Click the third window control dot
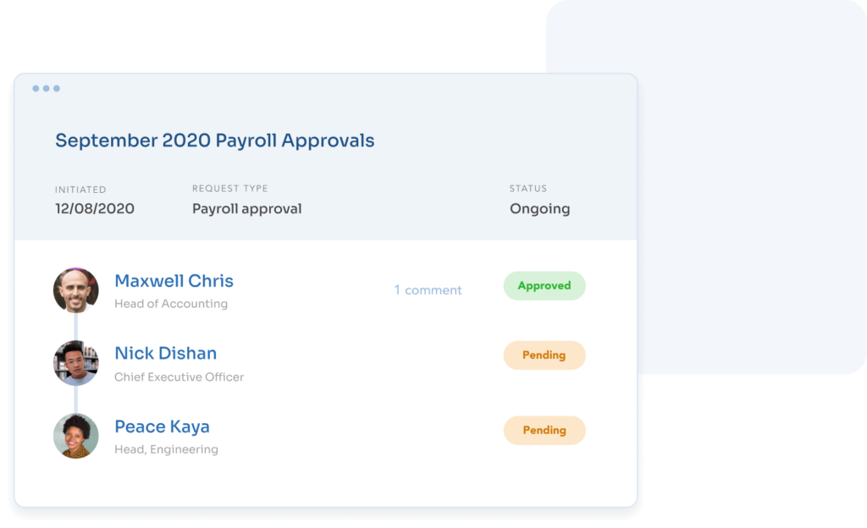This screenshot has height=528, width=867. click(x=57, y=88)
